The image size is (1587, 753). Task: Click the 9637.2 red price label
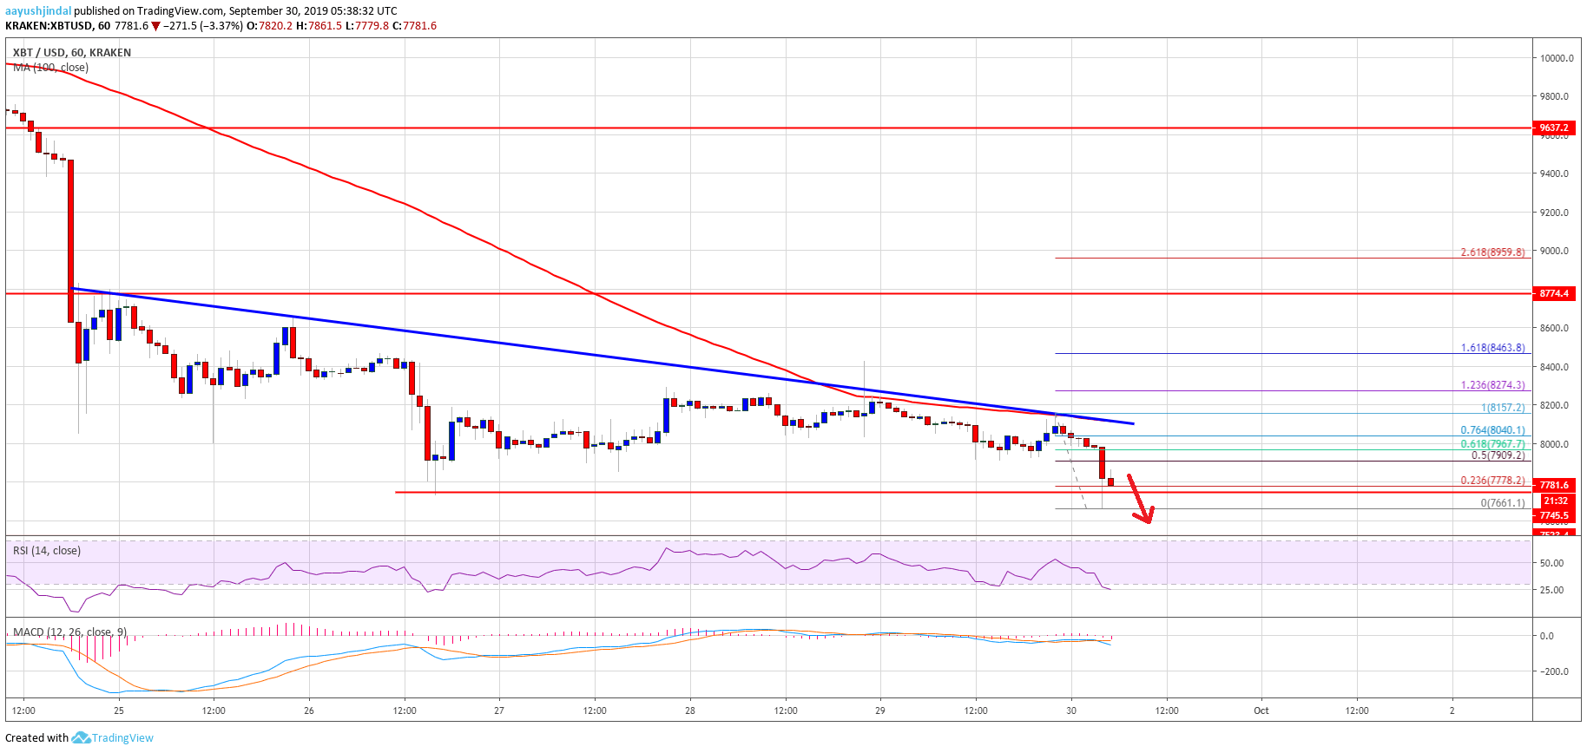coord(1554,128)
